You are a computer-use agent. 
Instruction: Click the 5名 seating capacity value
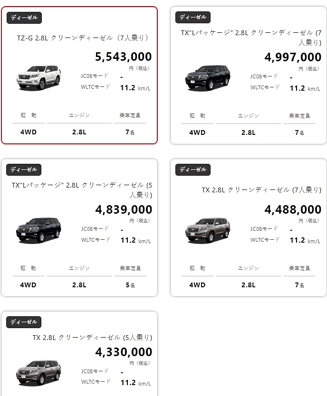[130, 285]
